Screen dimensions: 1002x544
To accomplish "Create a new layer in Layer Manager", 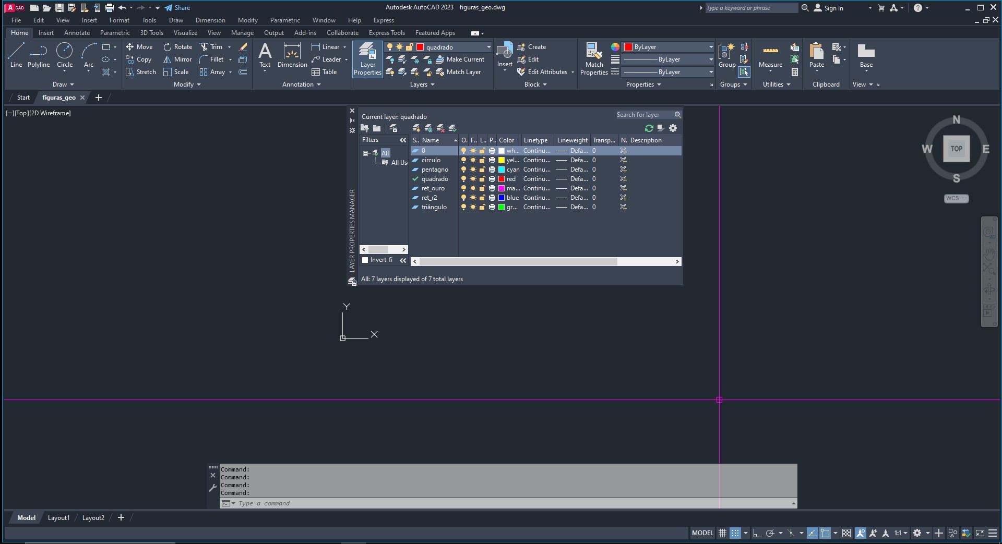I will point(416,128).
